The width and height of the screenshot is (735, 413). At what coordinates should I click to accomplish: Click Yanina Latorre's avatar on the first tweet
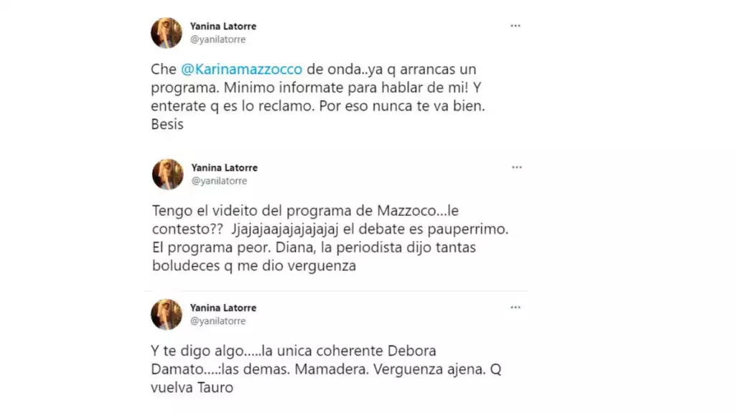tap(167, 33)
